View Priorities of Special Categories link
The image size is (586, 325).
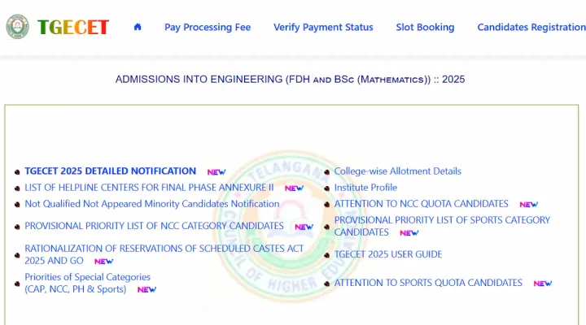coord(87,277)
